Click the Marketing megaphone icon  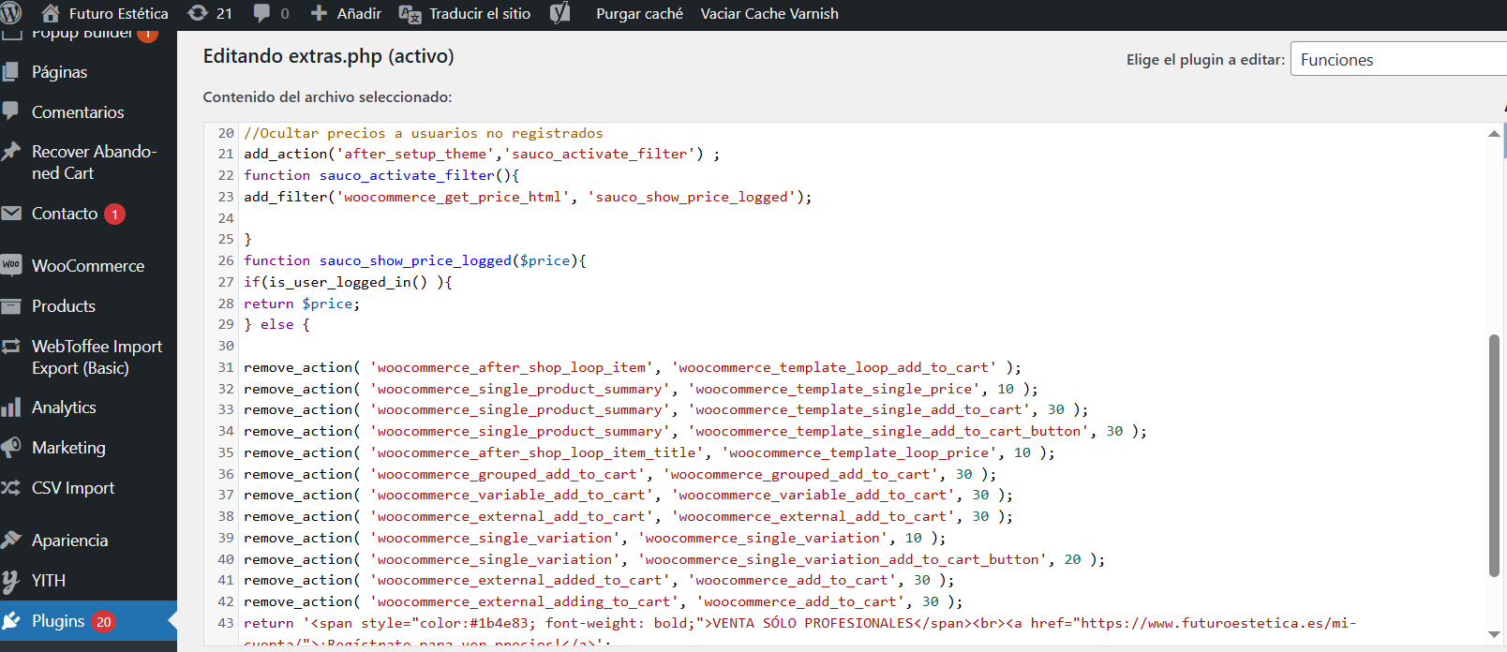(11, 448)
